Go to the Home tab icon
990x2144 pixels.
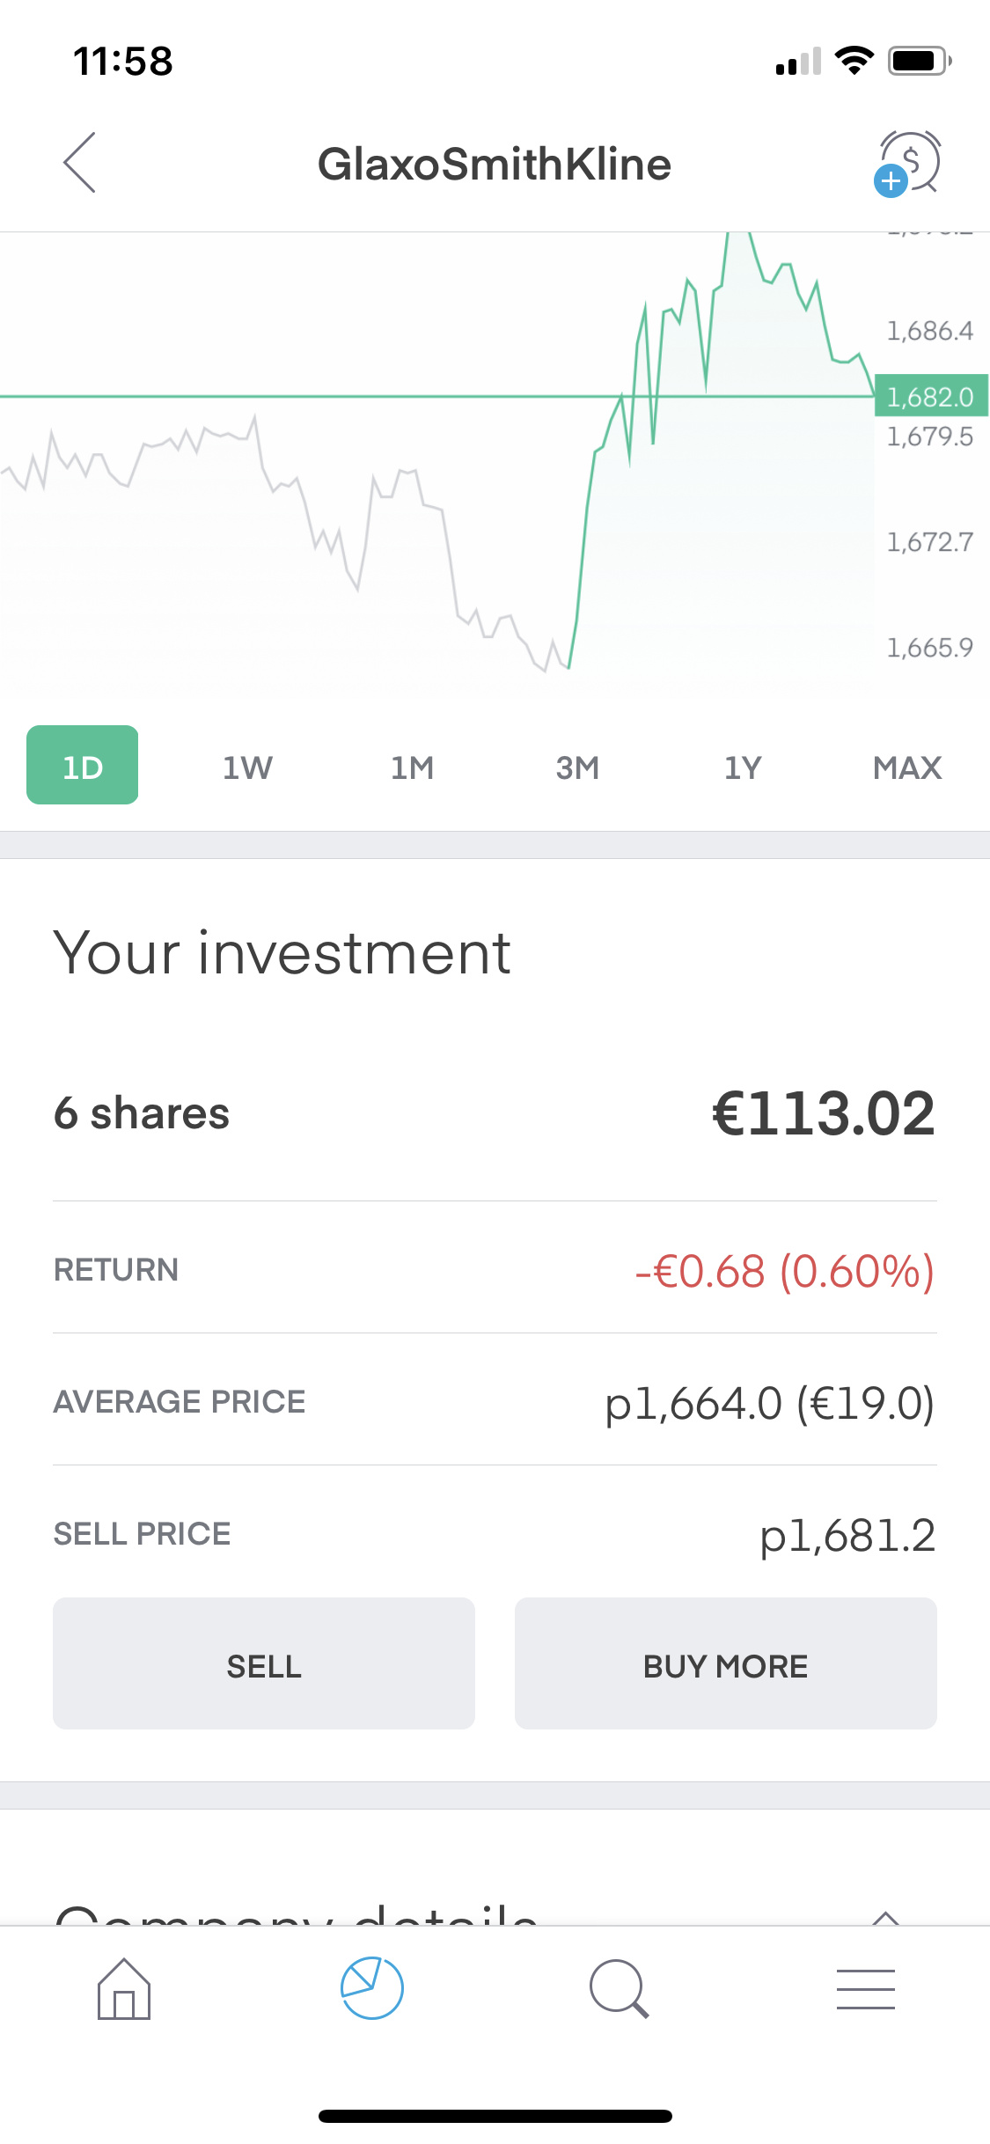pyautogui.click(x=124, y=1989)
